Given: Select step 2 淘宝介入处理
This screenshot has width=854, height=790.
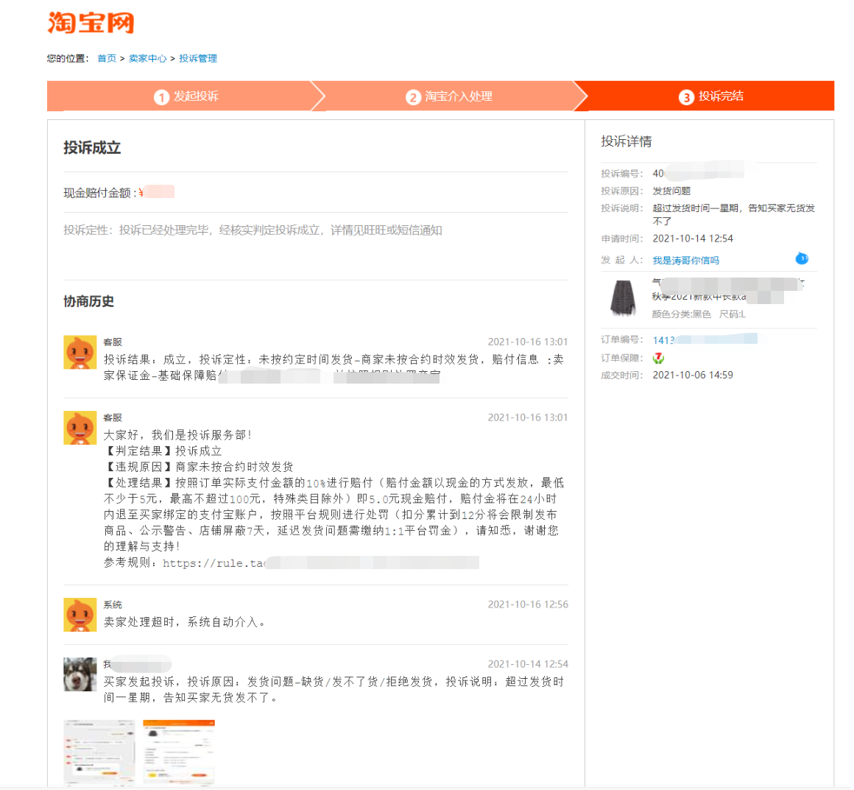Looking at the screenshot, I should tap(449, 96).
